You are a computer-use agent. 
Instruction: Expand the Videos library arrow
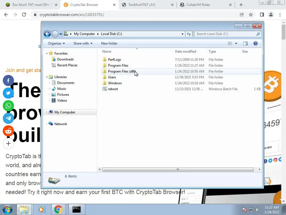(x=49, y=101)
